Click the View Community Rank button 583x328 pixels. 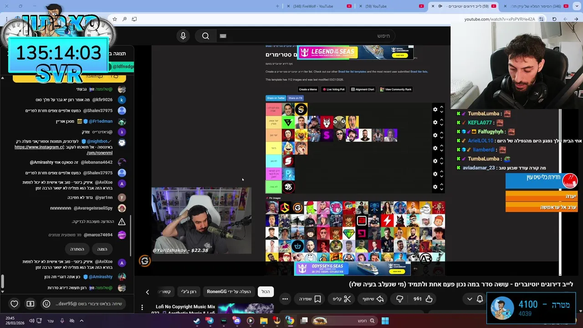click(x=396, y=89)
